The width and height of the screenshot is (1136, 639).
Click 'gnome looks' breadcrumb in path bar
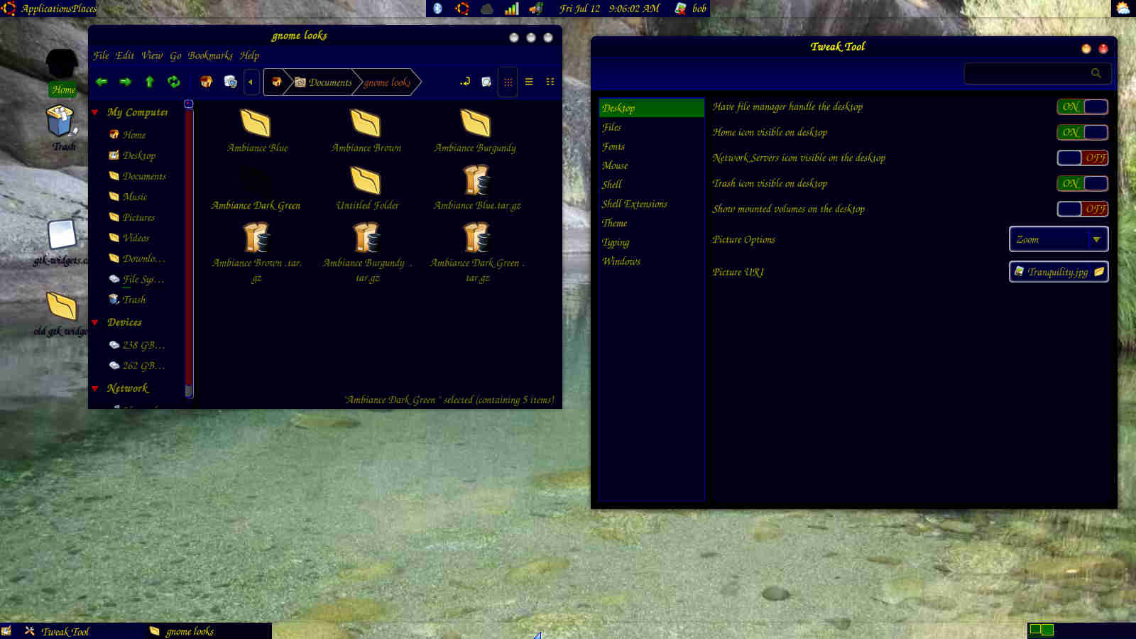(x=388, y=82)
